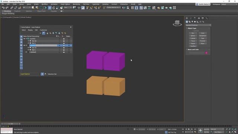Image resolution: width=238 pixels, height=134 pixels.
Task: Toggle the lock icon in Scene Explorer toolbar
Action: pos(47,33)
